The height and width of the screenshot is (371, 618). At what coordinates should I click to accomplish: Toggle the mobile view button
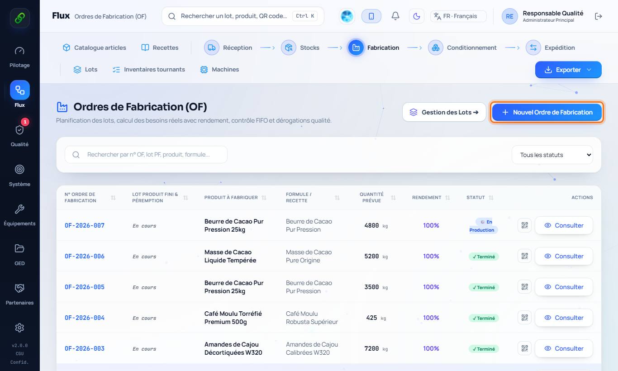[x=371, y=16]
